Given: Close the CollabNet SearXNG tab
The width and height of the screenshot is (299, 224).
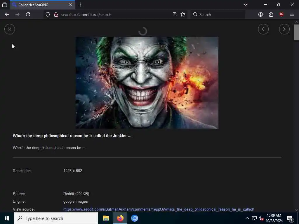Looking at the screenshot, I should pos(71,5).
